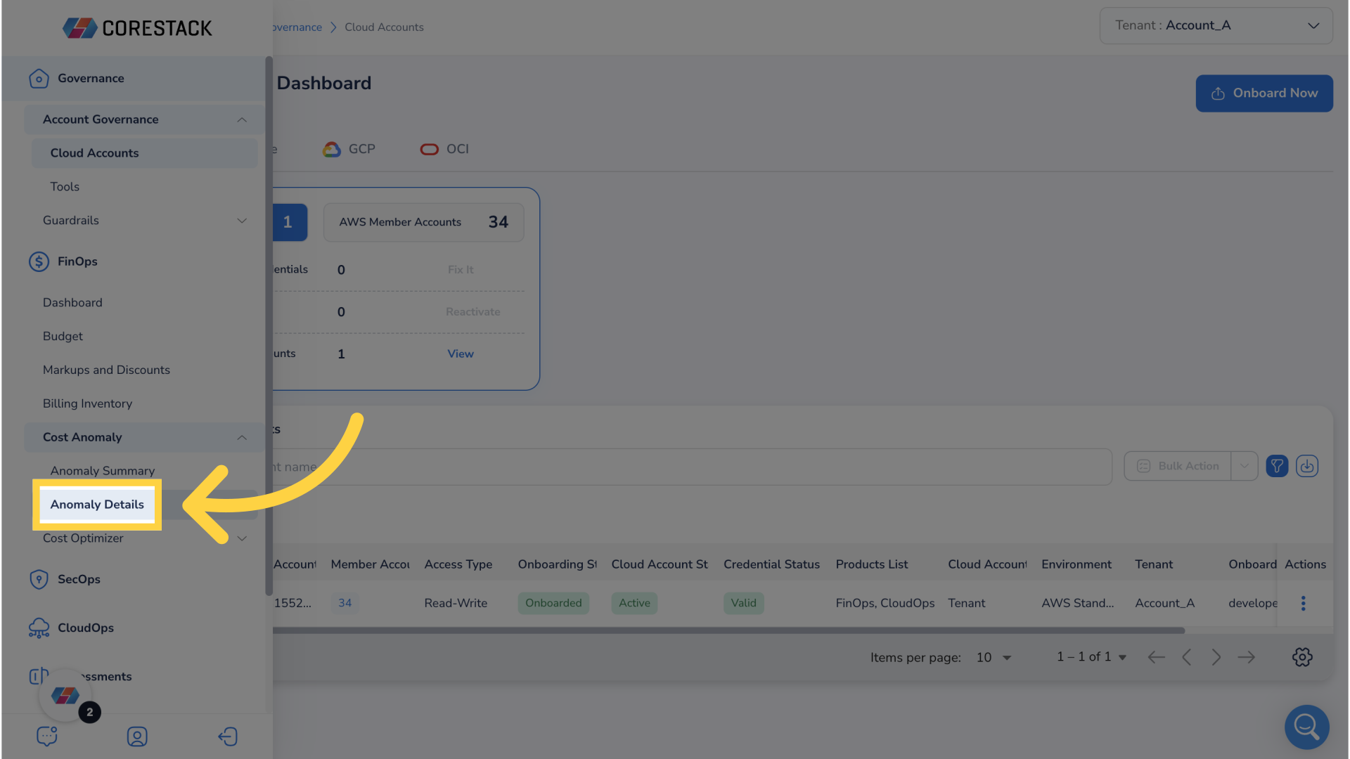This screenshot has height=759, width=1350.
Task: Open Anomaly Summary
Action: pos(103,471)
